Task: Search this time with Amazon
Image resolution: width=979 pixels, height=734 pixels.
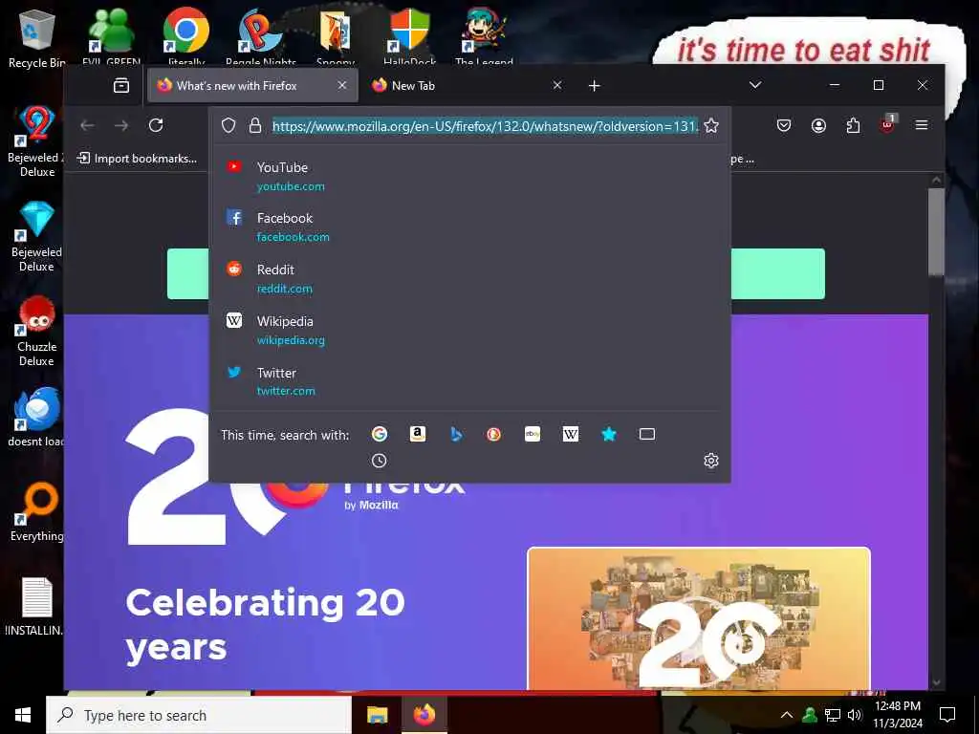Action: click(418, 434)
